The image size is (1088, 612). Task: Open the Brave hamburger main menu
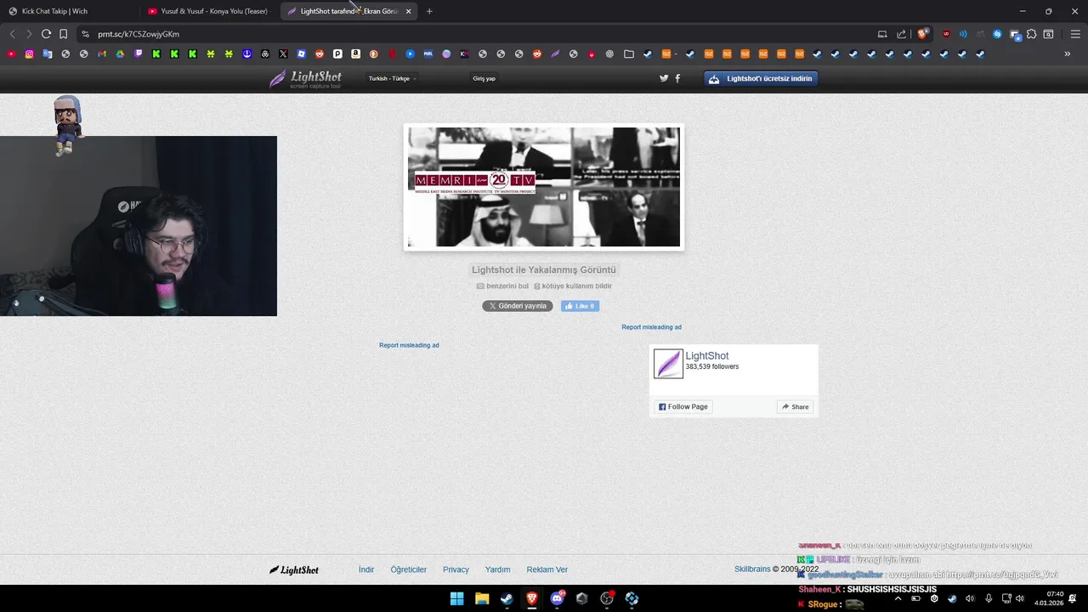click(1075, 34)
